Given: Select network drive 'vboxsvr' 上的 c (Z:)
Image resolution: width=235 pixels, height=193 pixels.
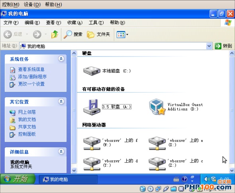Looking at the screenshot, I should (x=157, y=164).
